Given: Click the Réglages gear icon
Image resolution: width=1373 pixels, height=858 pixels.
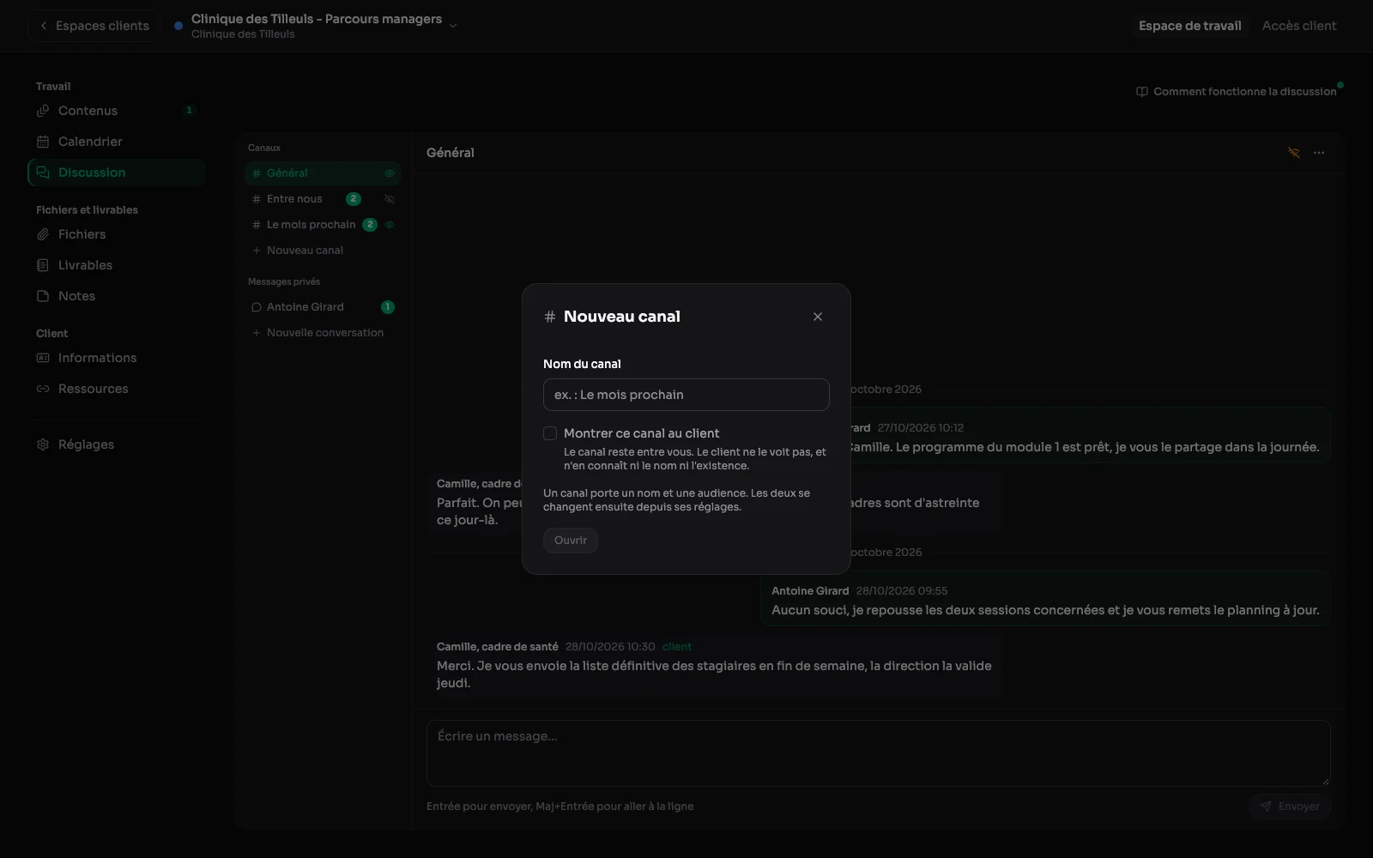Looking at the screenshot, I should point(43,444).
